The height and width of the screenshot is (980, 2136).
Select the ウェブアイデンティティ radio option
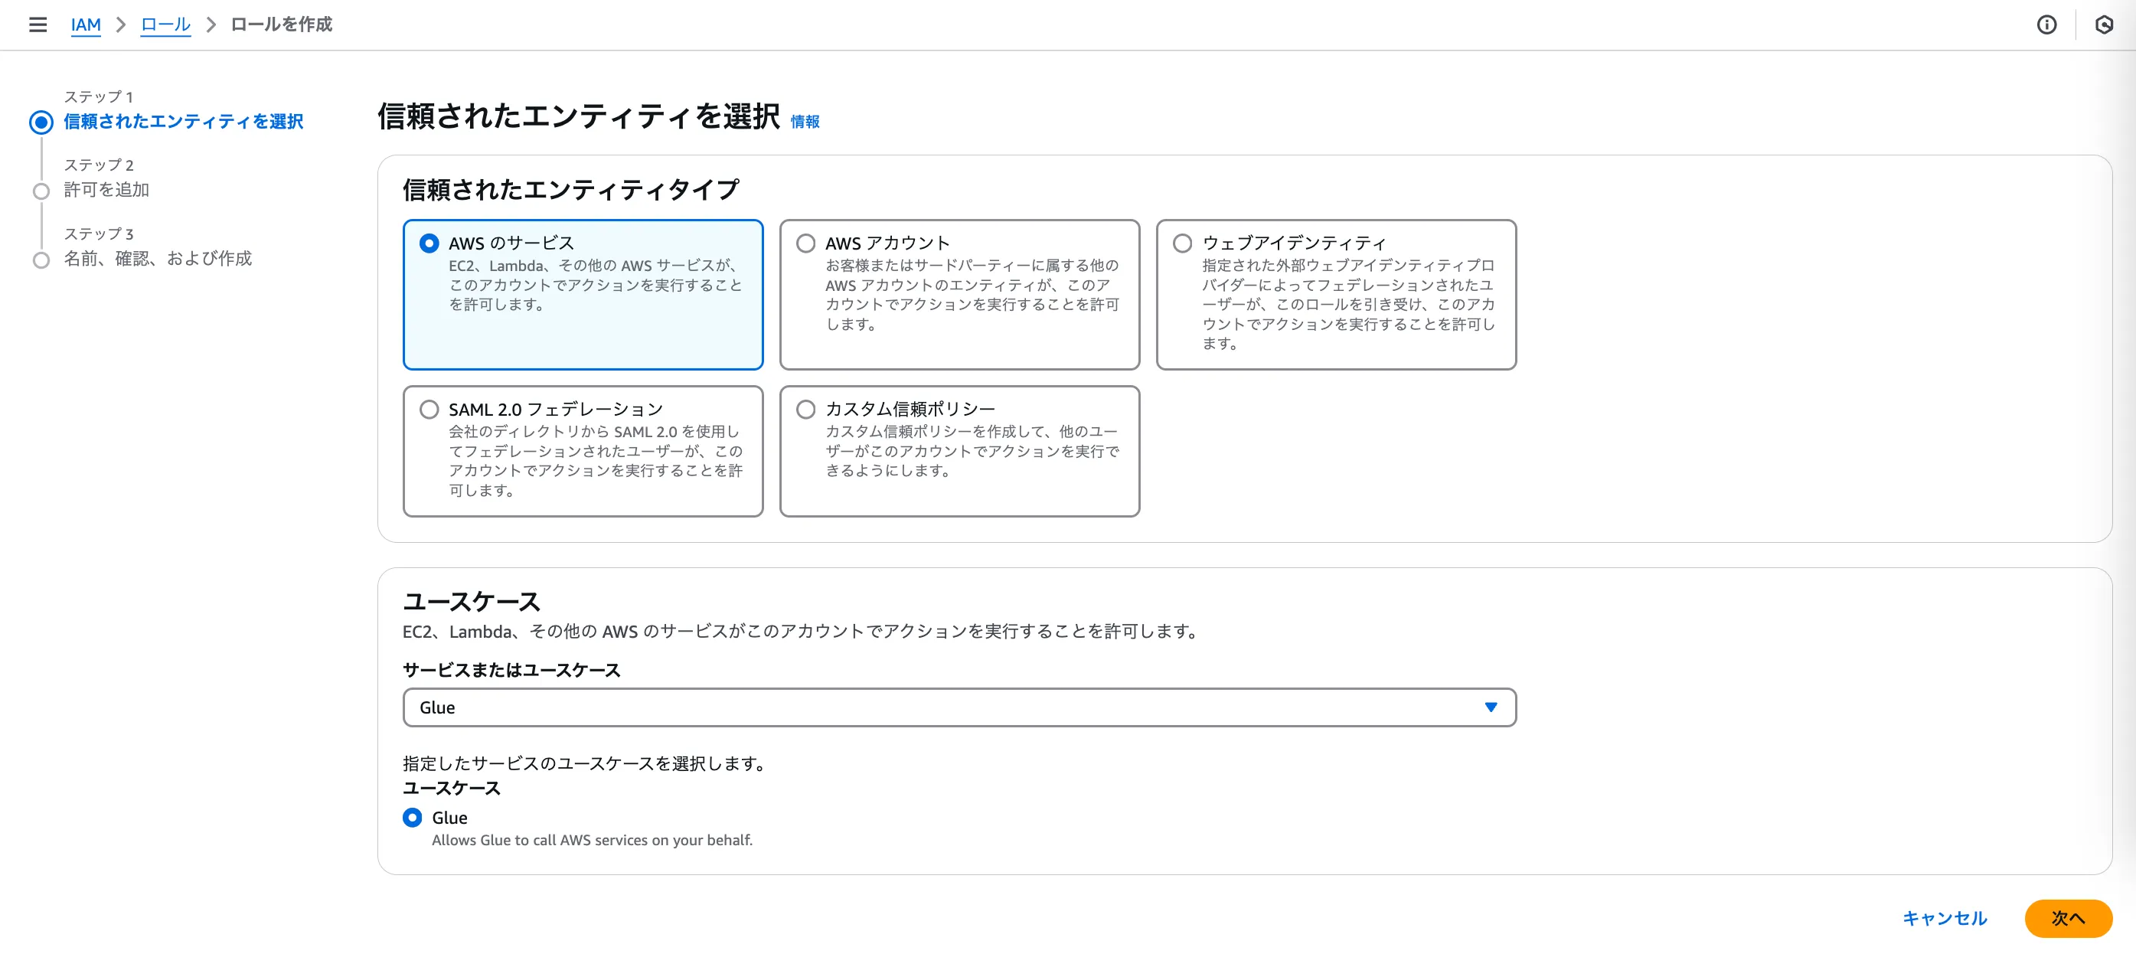[x=1182, y=243]
